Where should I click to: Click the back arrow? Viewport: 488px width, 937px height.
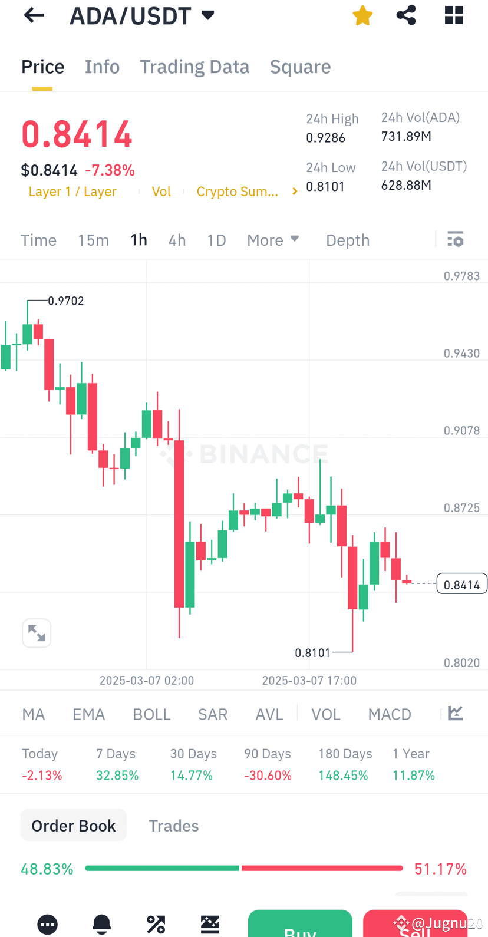[x=33, y=15]
